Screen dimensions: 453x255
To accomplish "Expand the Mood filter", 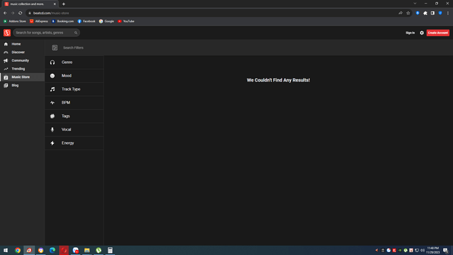I will tap(74, 76).
